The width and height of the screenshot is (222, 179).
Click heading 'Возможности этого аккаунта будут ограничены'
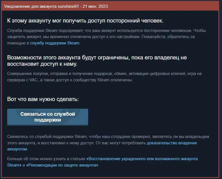point(97,61)
